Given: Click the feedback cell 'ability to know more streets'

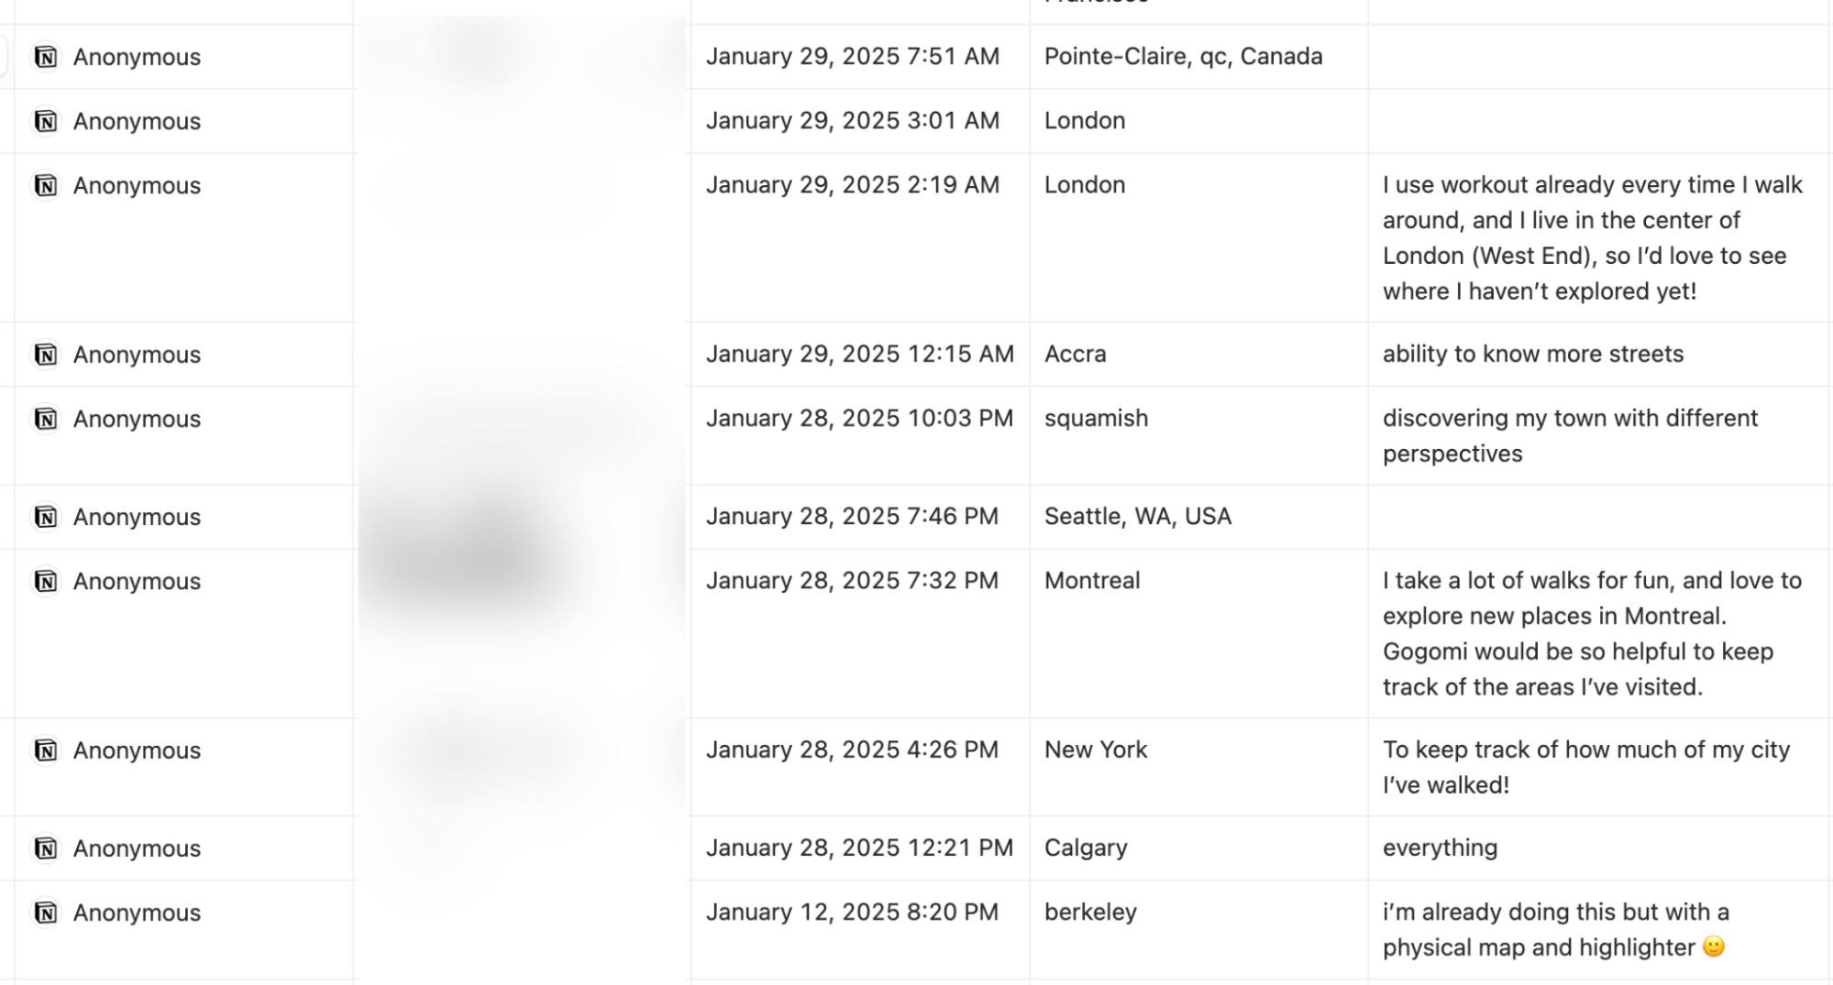Looking at the screenshot, I should [x=1533, y=355].
